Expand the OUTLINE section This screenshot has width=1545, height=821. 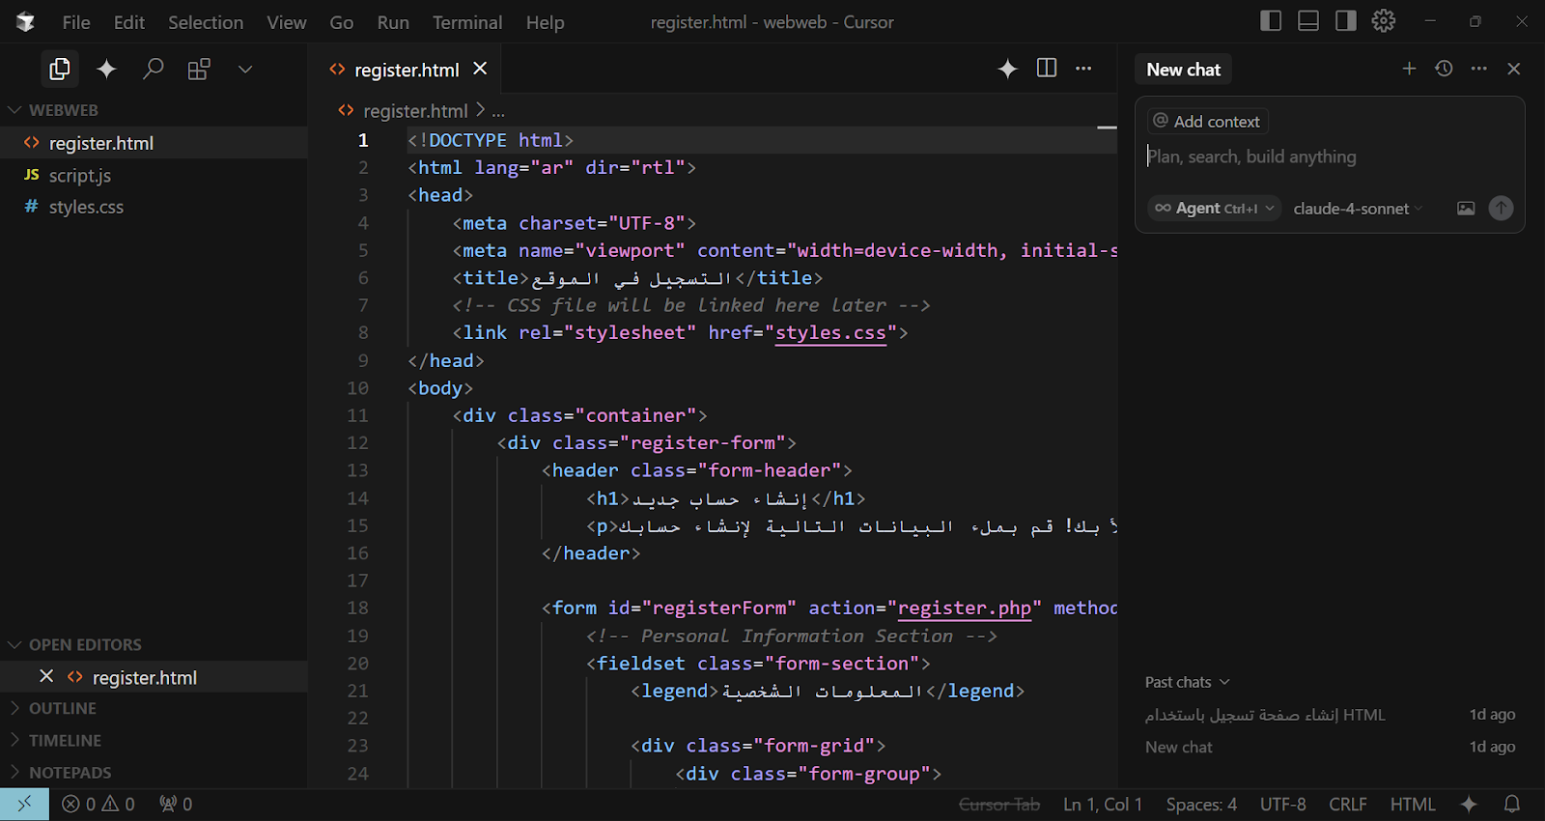pos(63,708)
